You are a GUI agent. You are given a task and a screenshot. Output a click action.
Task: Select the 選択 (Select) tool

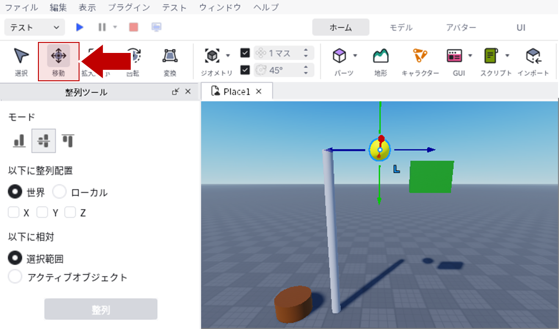coord(21,62)
